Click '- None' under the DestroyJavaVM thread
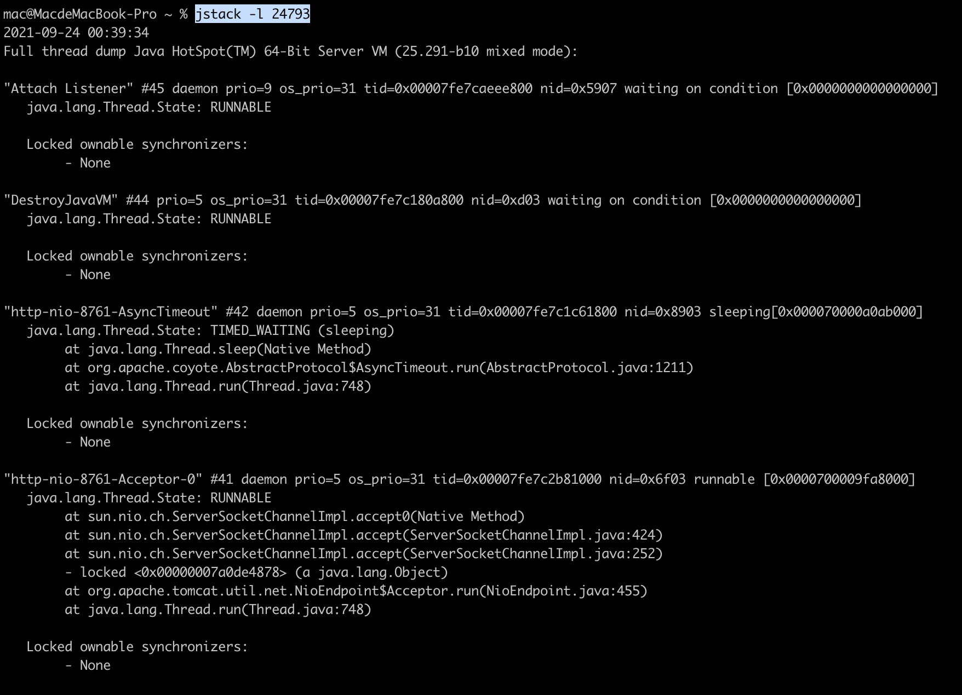This screenshot has height=695, width=962. click(88, 274)
